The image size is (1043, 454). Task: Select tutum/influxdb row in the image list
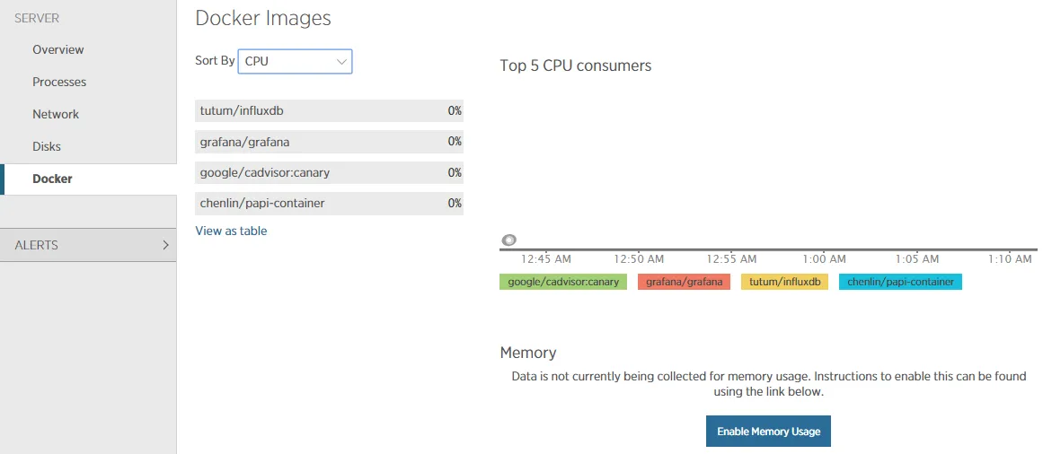click(x=329, y=110)
